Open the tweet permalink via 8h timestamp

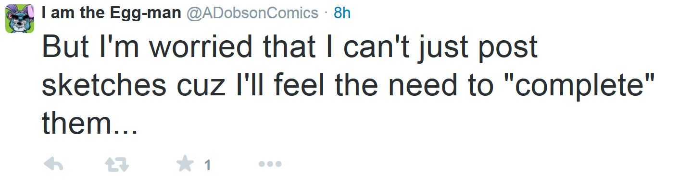point(342,13)
